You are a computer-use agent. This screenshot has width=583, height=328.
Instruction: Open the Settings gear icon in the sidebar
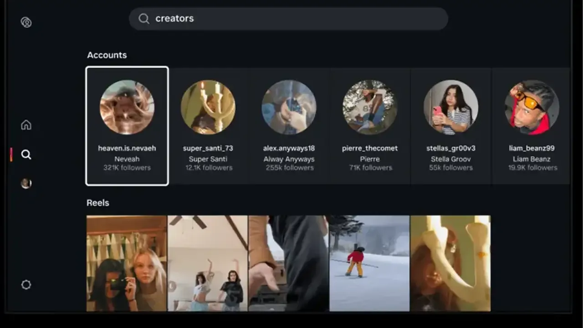click(x=26, y=285)
